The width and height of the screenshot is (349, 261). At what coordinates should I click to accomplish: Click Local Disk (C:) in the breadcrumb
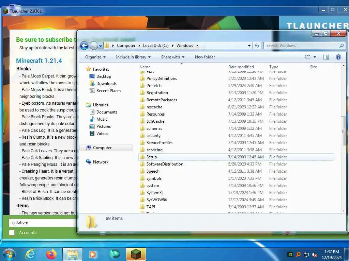(x=156, y=46)
